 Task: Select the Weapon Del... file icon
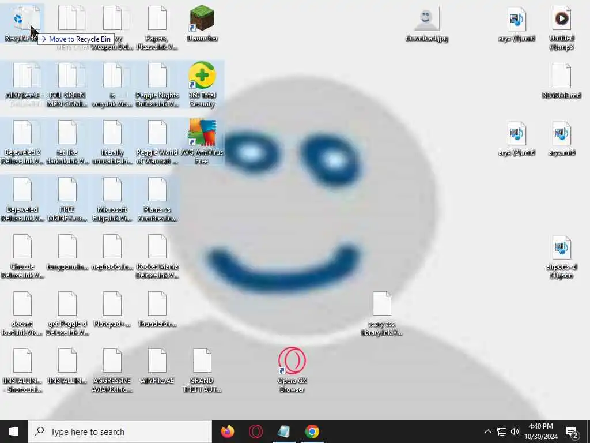[x=112, y=28]
